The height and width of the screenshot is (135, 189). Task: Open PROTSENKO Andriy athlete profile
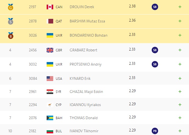[86, 64]
